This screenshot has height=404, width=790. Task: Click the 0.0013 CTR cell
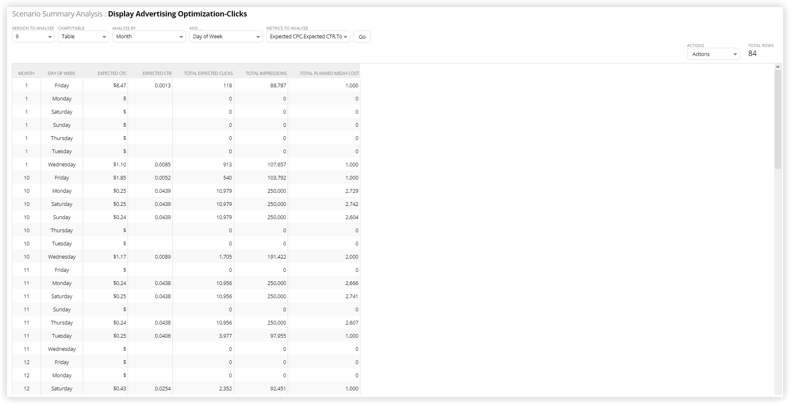pyautogui.click(x=150, y=86)
